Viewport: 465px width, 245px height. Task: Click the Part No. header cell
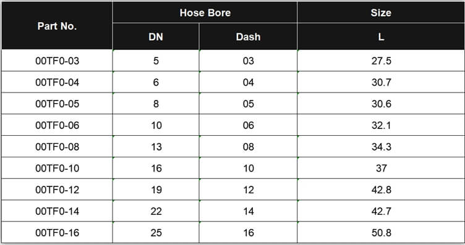coord(57,26)
